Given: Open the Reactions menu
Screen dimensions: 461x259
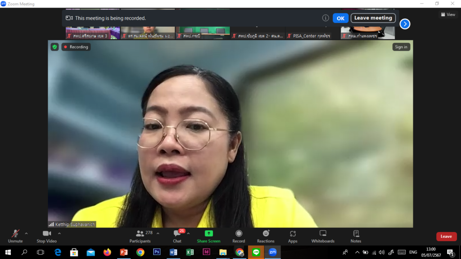Looking at the screenshot, I should tap(266, 236).
